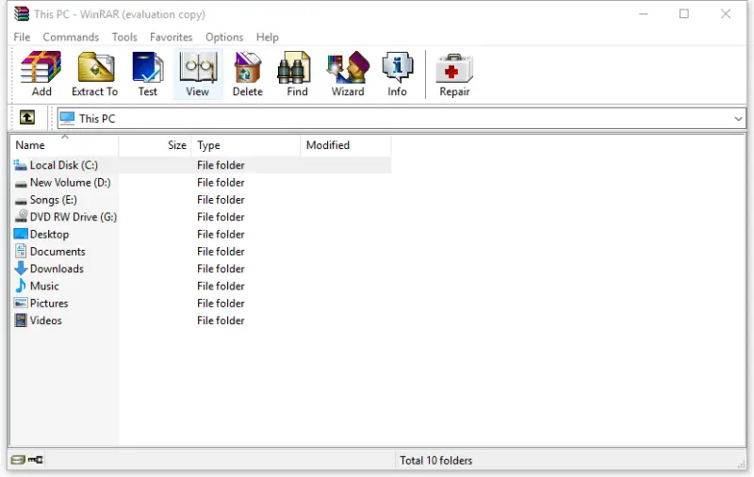This screenshot has height=477, width=754.
Task: Expand the address bar dropdown arrow
Action: 738,119
